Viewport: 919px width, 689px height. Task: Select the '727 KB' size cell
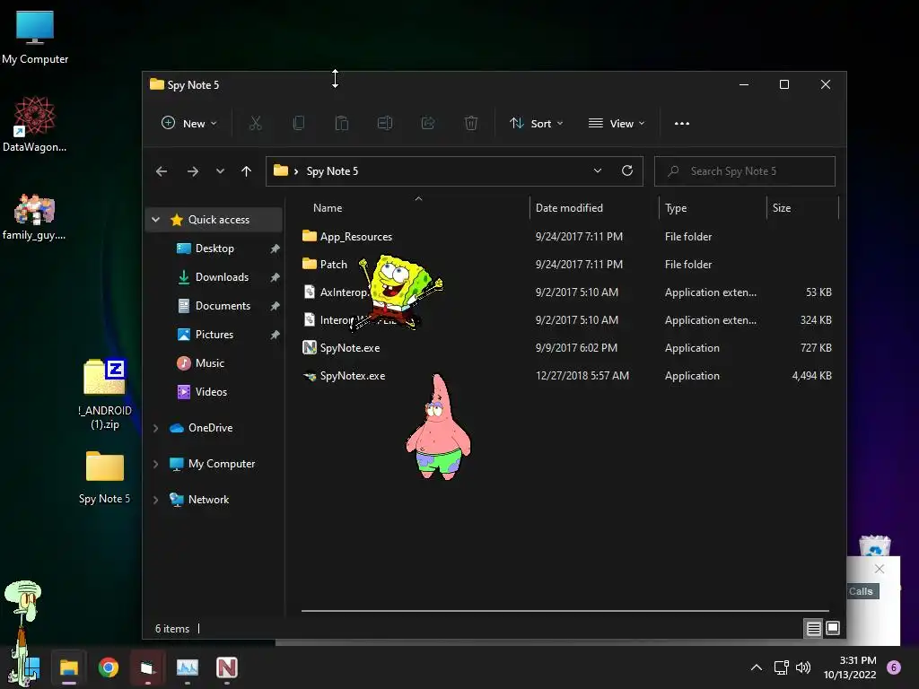coord(816,347)
